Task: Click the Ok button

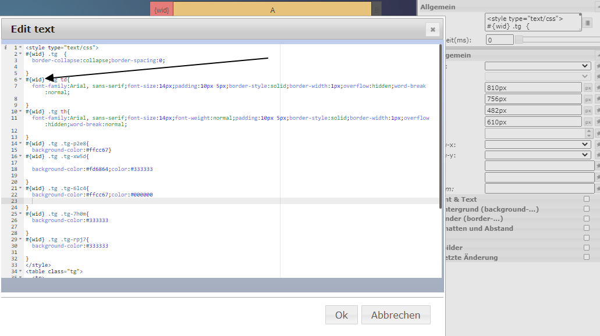Action: point(341,315)
